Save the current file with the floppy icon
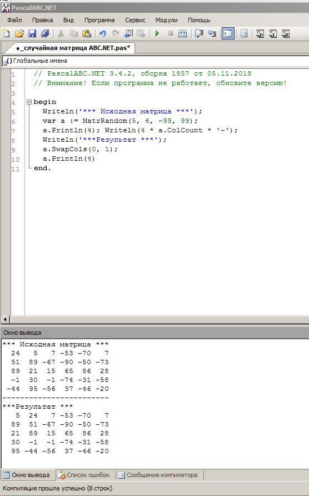This screenshot has height=496, width=309. (32, 33)
